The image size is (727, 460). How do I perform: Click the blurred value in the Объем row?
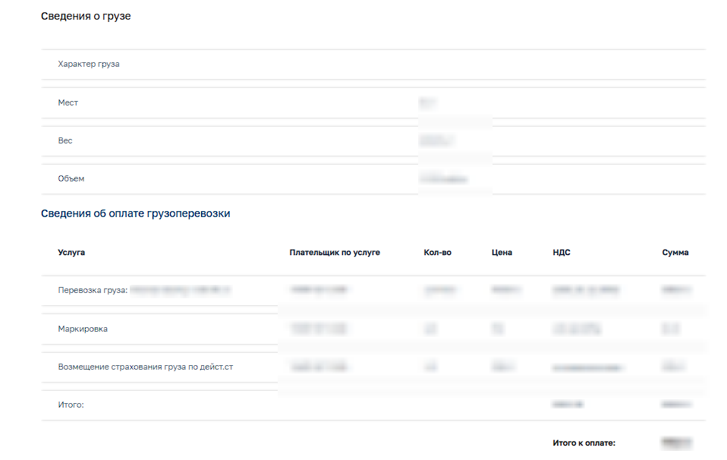[x=443, y=179]
